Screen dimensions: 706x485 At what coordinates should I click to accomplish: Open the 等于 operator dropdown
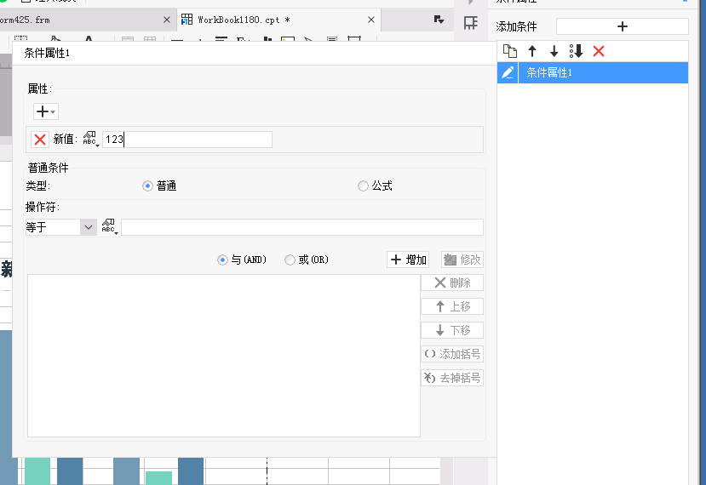pyautogui.click(x=89, y=227)
